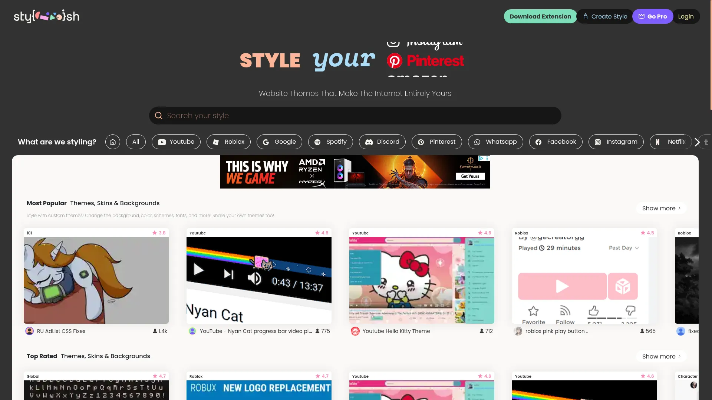Open Hello Kitty Theme thumbnail in Most Popular

point(422,280)
